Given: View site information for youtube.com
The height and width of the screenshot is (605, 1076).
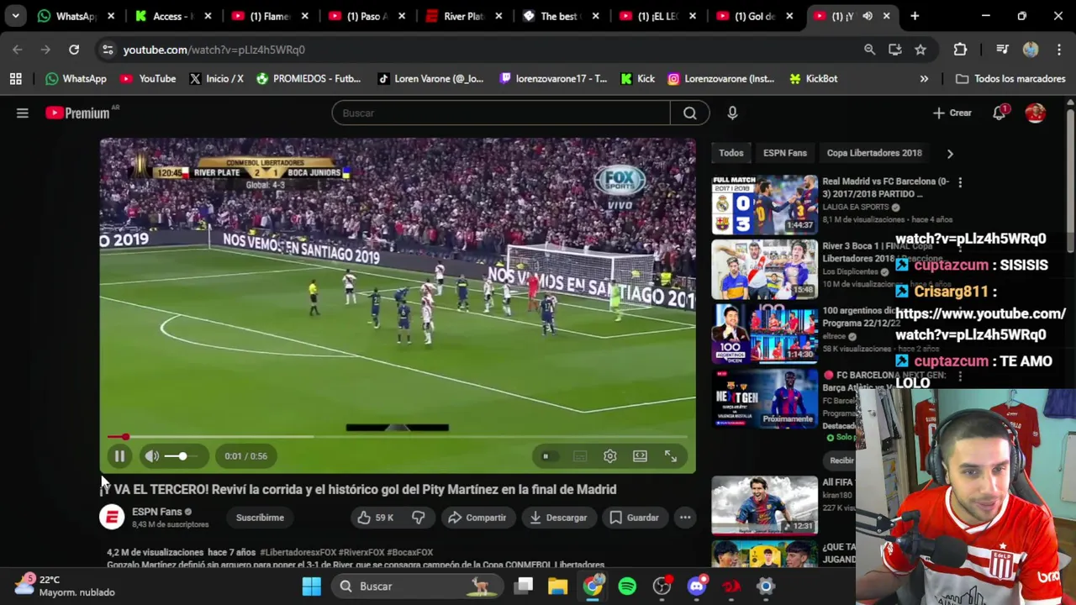Looking at the screenshot, I should (x=108, y=50).
